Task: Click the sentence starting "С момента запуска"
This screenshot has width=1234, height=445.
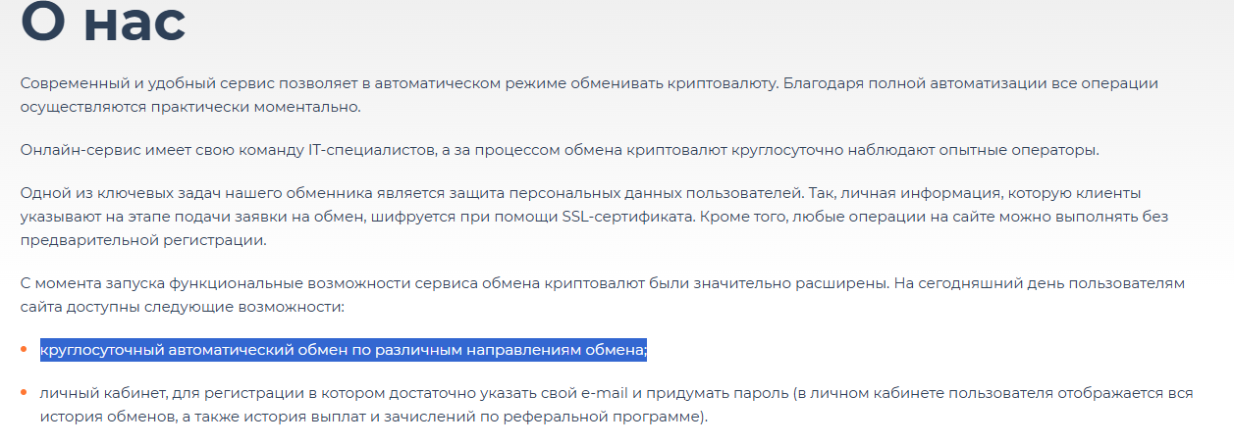Action: point(295,283)
